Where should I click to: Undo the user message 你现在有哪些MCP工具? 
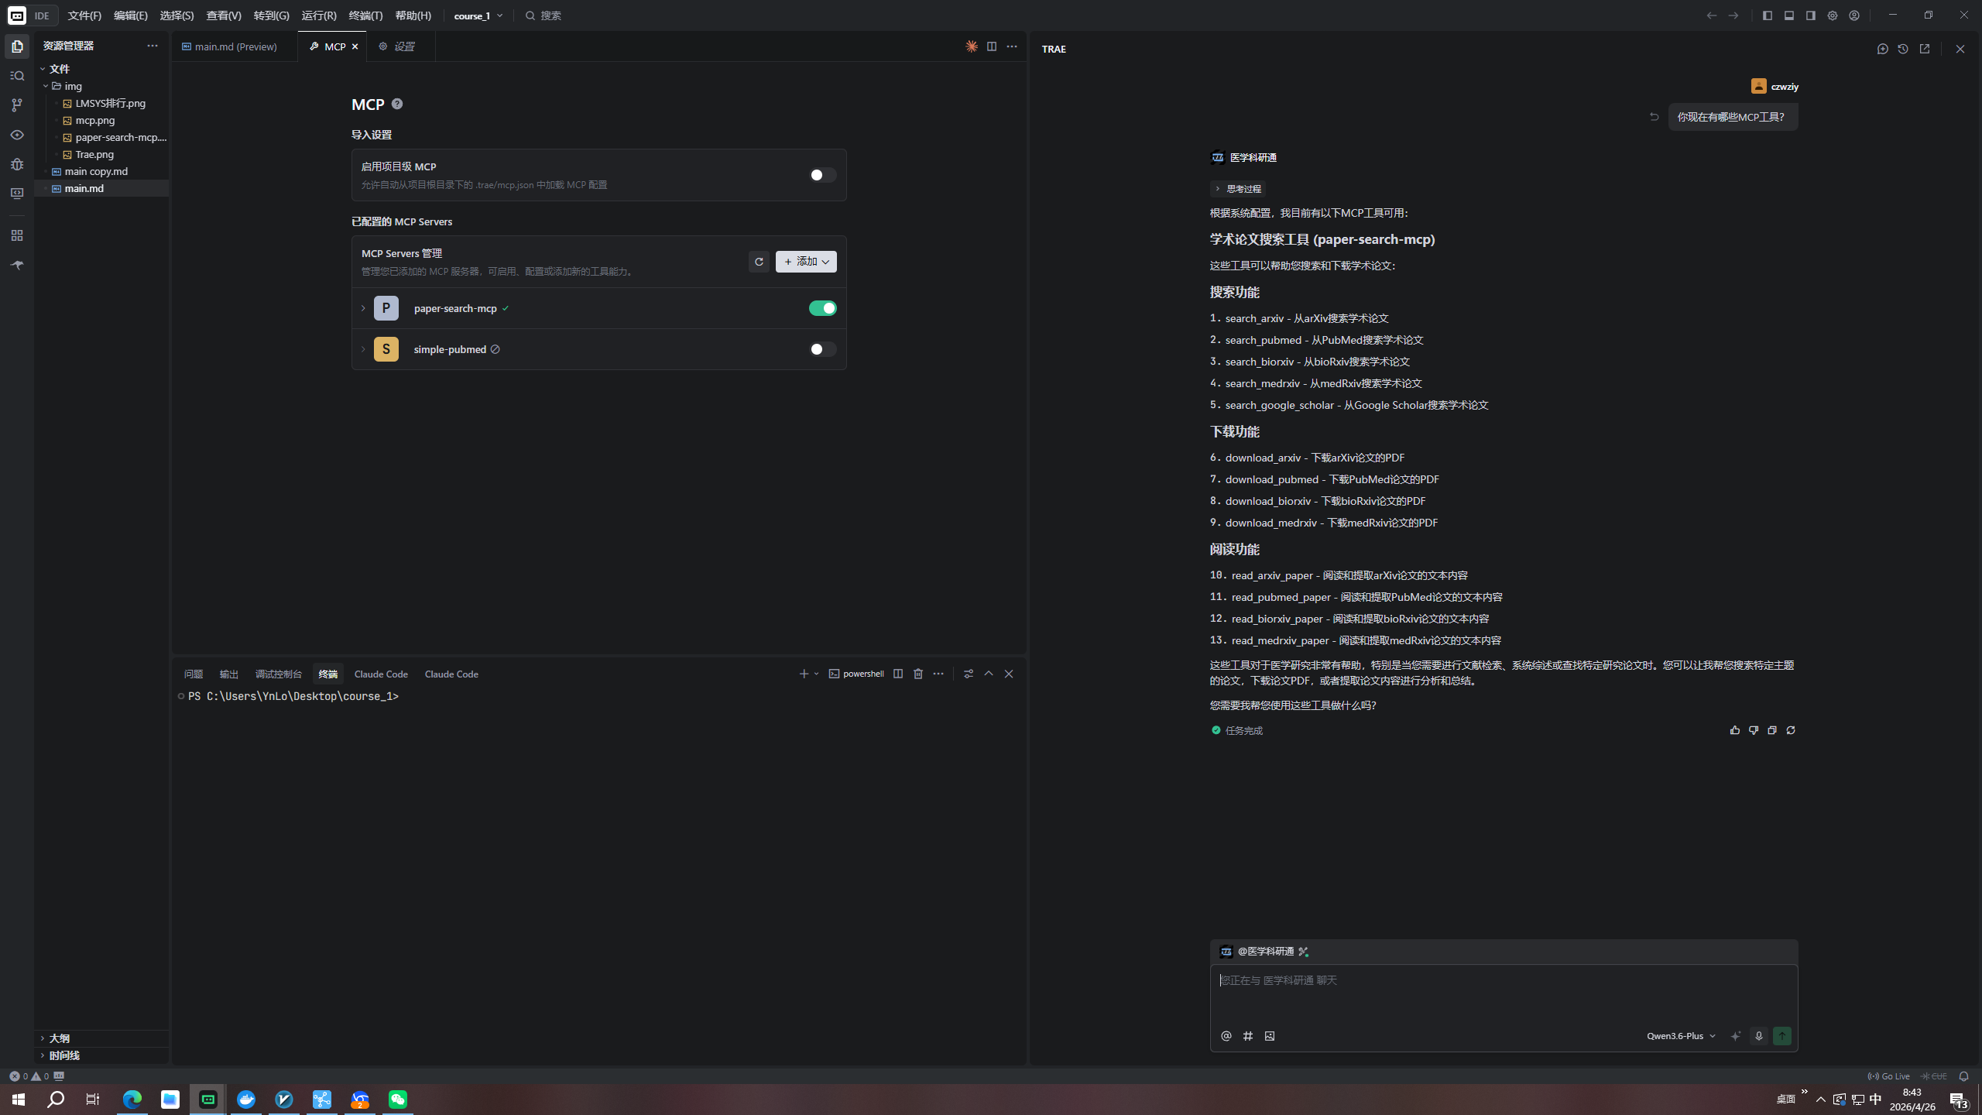coord(1655,117)
